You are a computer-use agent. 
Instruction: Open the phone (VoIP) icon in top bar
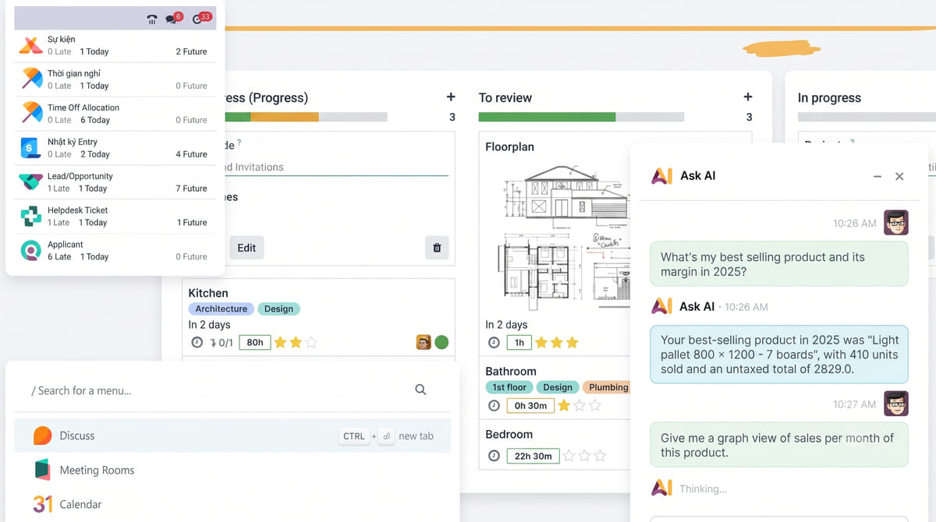[x=152, y=19]
